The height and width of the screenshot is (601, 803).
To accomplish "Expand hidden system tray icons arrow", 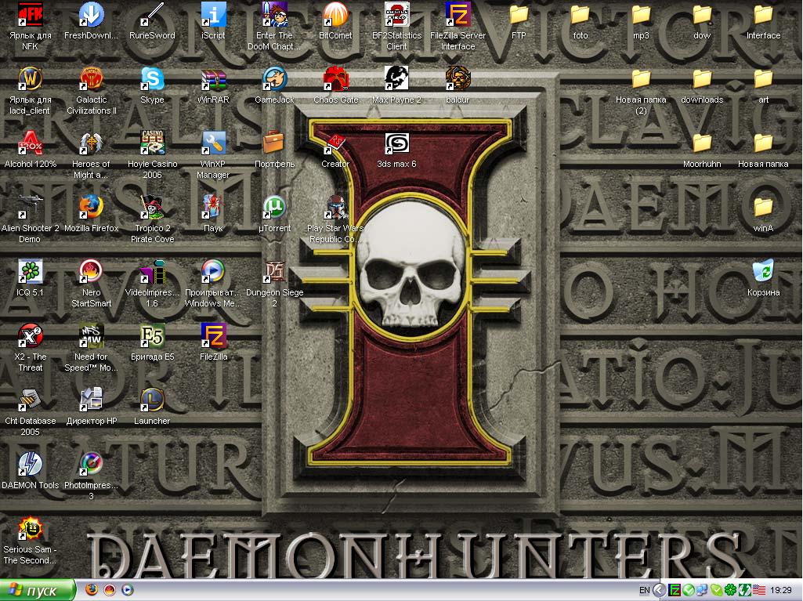I will pos(660,590).
